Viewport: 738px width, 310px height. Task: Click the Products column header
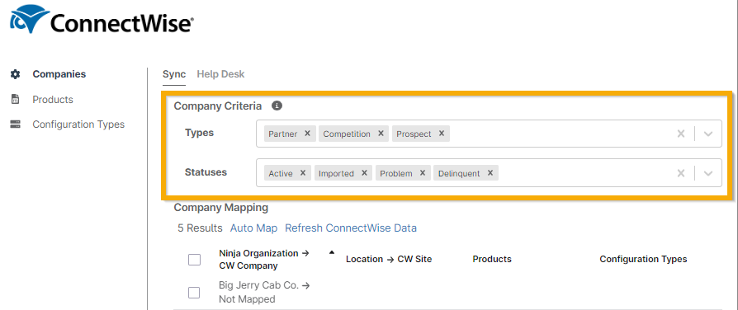coord(492,259)
